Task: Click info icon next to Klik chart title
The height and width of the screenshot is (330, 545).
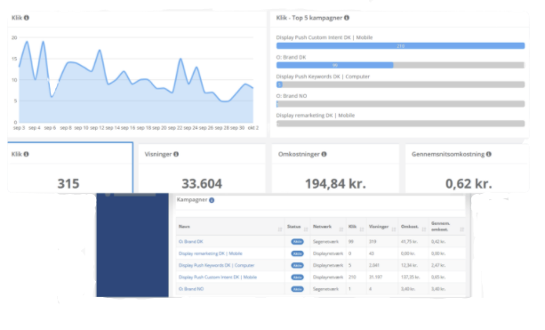Action: (x=27, y=18)
